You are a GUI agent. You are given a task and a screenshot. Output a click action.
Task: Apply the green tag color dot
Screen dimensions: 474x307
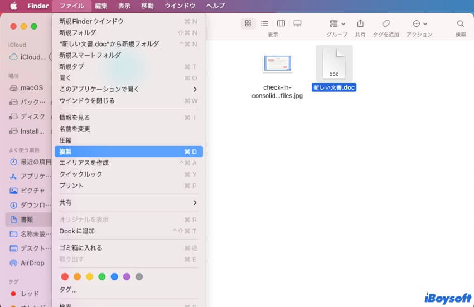click(102, 276)
